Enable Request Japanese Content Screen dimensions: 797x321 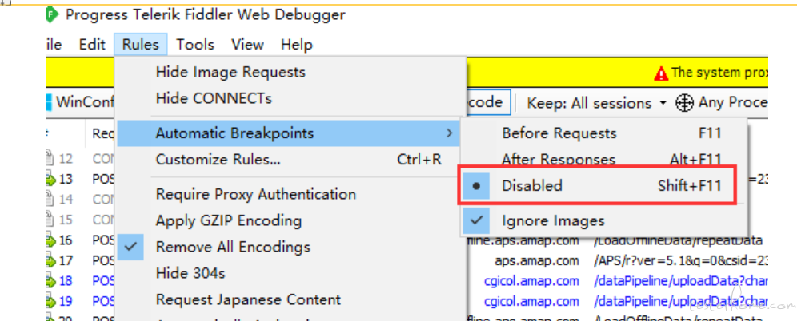[289, 299]
